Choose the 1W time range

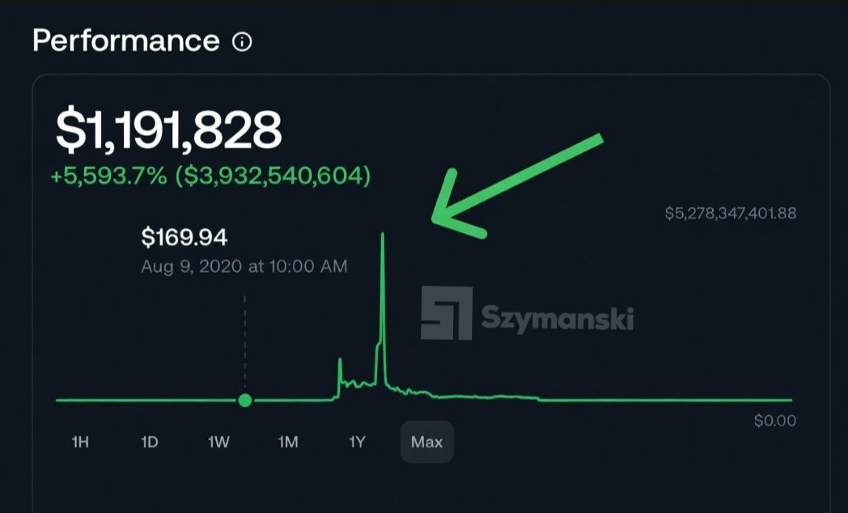(x=218, y=442)
